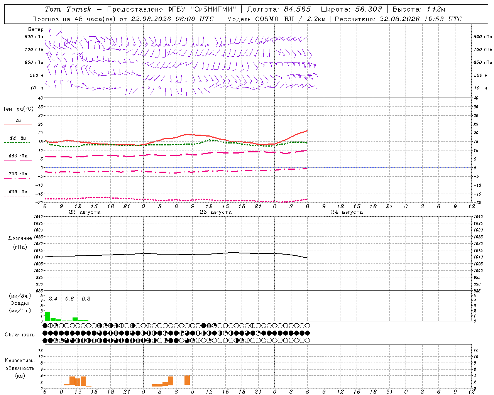Click the 0.6 precipitation amount value
The image size is (494, 395).
click(x=69, y=299)
